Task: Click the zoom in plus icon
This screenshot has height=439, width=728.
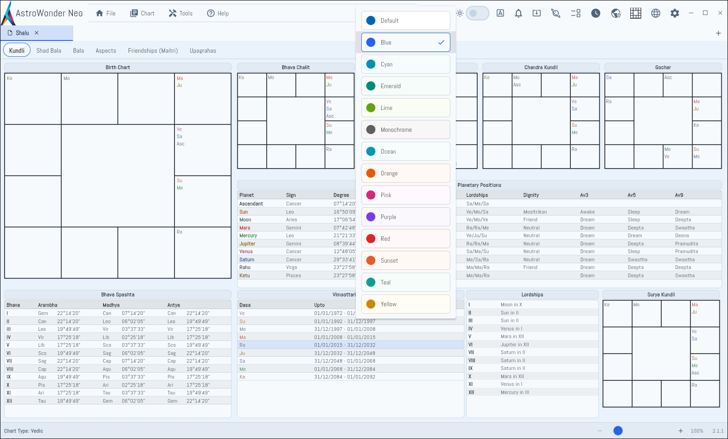Action: point(681,431)
